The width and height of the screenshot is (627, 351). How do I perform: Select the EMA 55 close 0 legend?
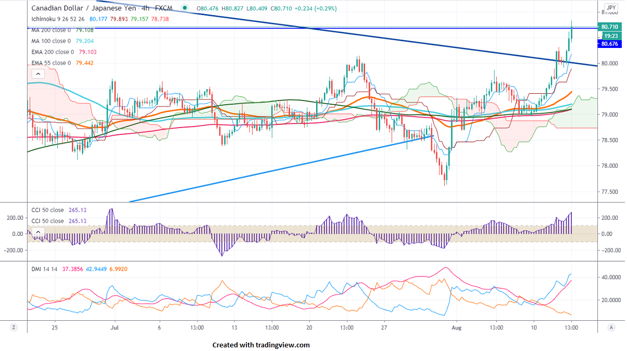51,62
